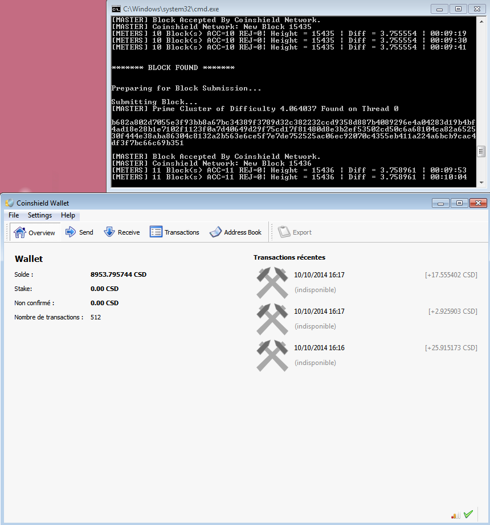Open the Settings menu
Viewport: 490px width, 525px height.
point(40,215)
